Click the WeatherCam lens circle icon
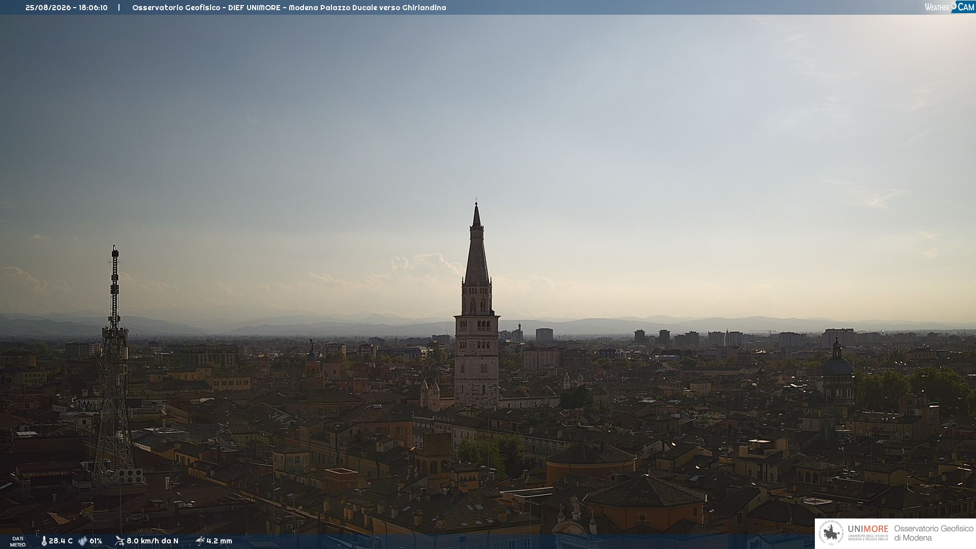Screen dimensions: 976x549 pos(954,5)
